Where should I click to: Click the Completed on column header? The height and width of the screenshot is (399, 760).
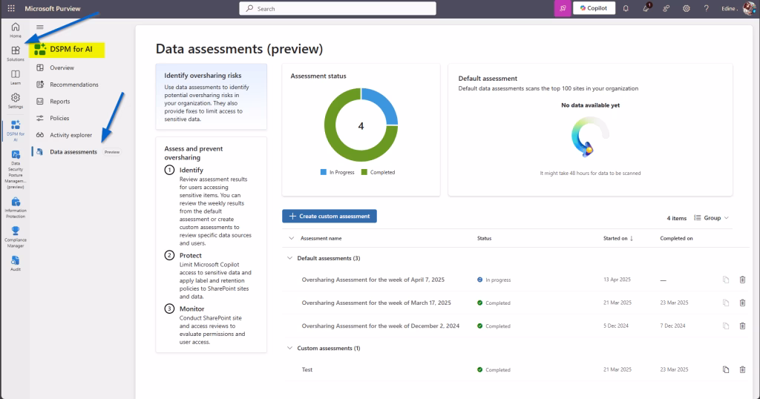click(676, 238)
